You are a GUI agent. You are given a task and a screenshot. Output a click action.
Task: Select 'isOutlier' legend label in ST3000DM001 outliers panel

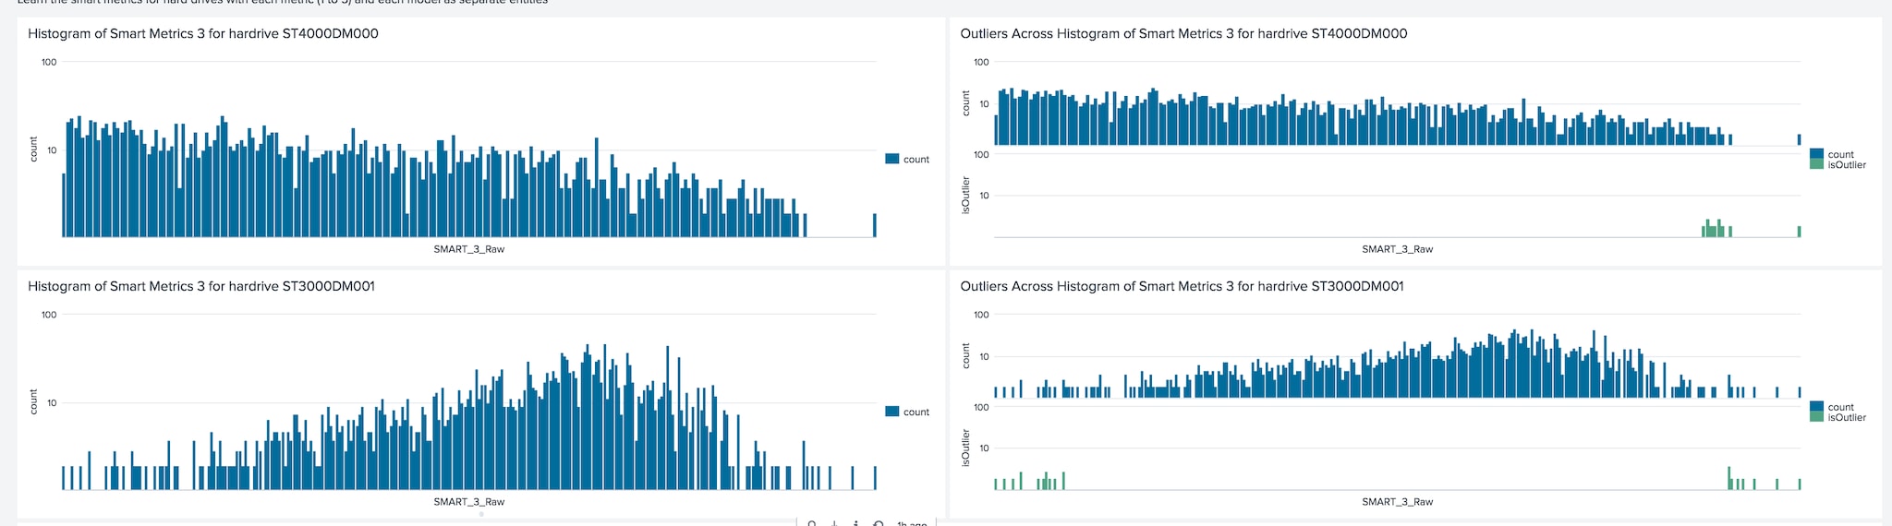click(x=1847, y=418)
